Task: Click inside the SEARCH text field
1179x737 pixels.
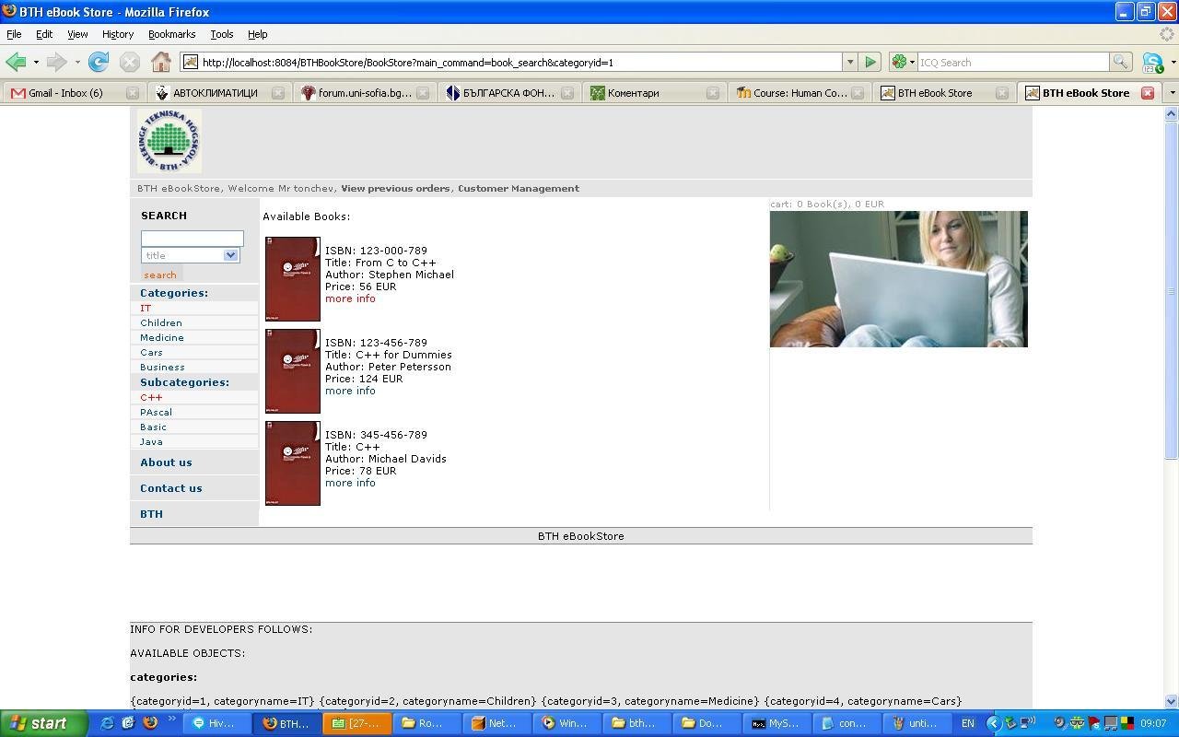Action: tap(191, 238)
